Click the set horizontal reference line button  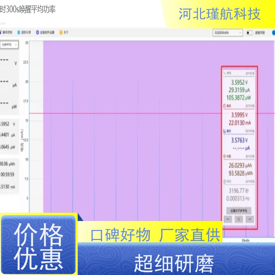(239, 211)
